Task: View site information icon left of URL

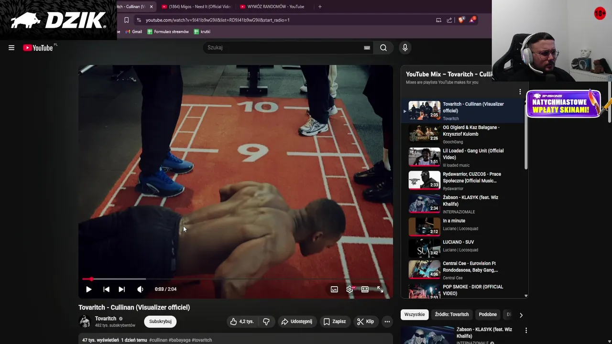Action: click(x=139, y=20)
